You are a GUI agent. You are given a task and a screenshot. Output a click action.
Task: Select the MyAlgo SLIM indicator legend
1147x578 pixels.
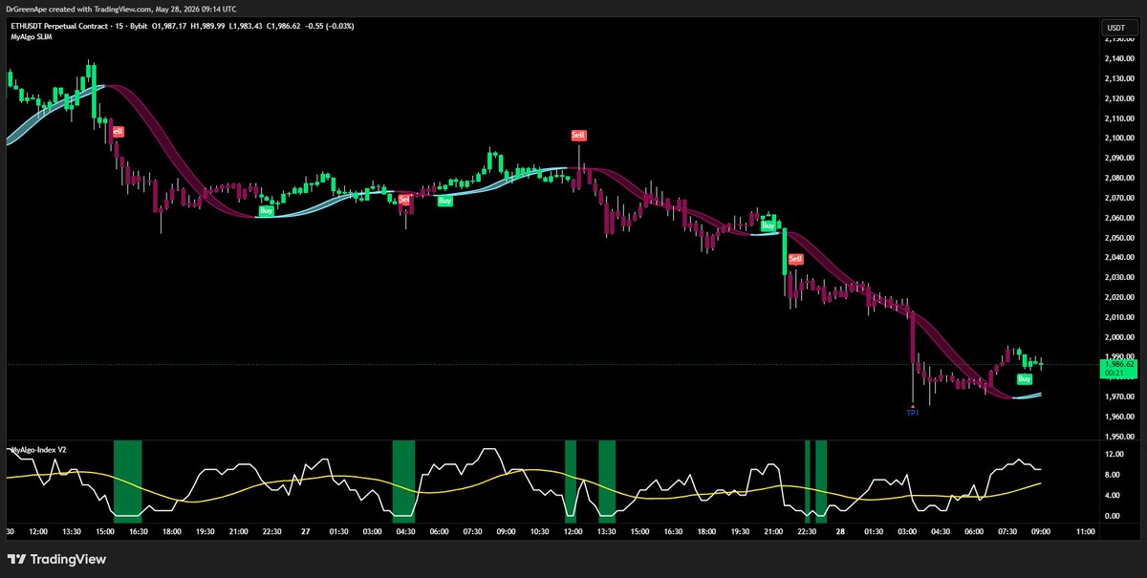(31, 37)
